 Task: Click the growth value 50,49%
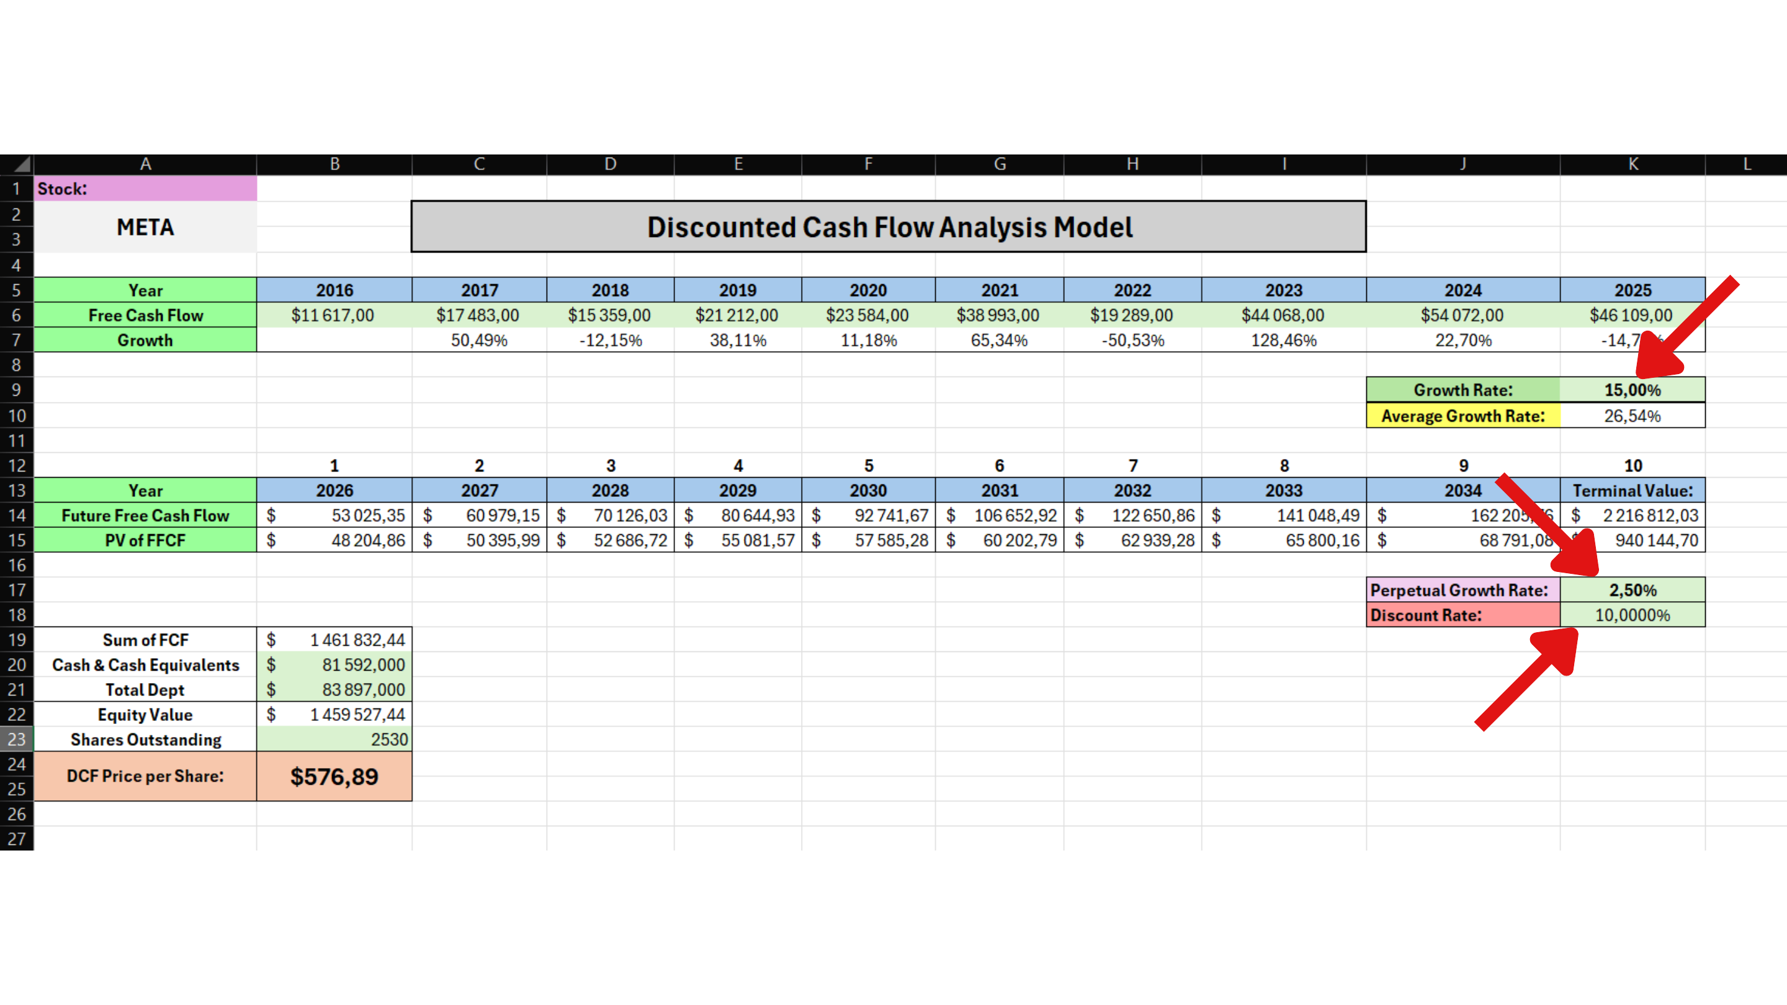click(480, 340)
